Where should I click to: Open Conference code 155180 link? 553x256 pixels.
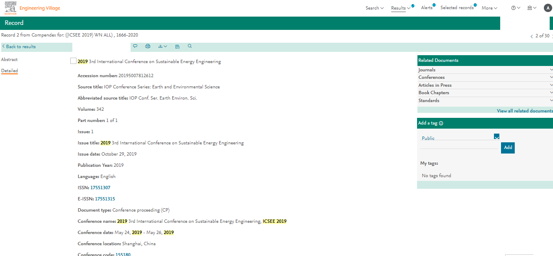pyautogui.click(x=123, y=254)
